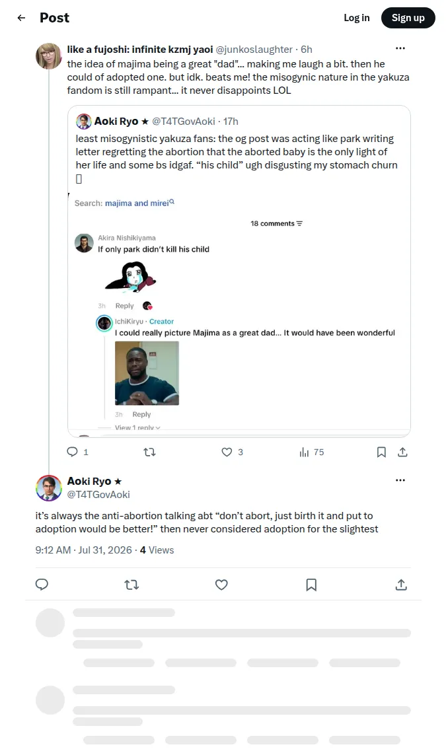Viewport: 446px width, 755px height.
Task: Repost Aoki Ryo's main post
Action: [131, 585]
